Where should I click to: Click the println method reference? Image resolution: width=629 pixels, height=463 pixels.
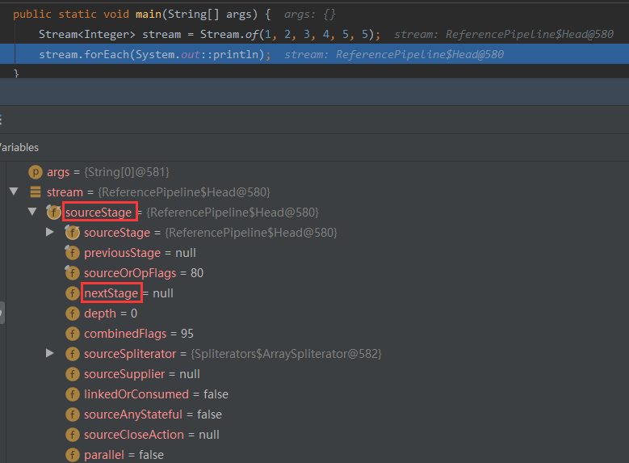pyautogui.click(x=236, y=54)
